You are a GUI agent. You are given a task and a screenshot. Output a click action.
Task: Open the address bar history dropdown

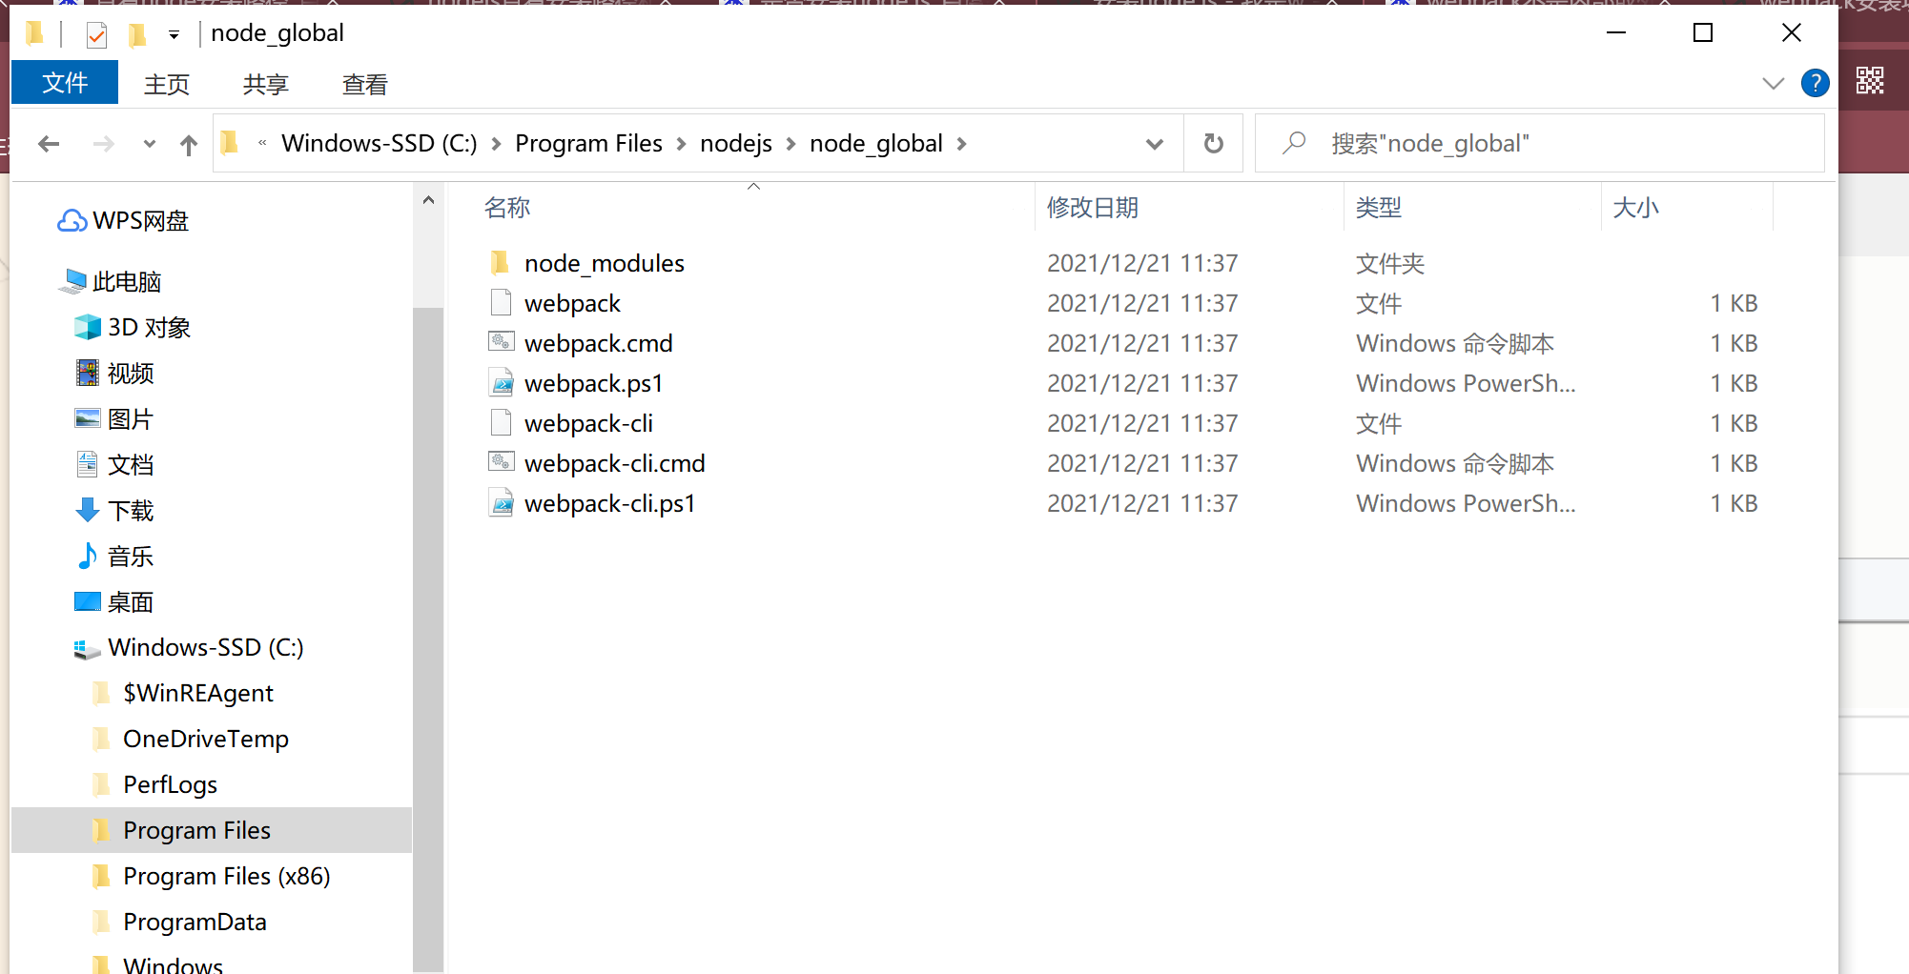click(1155, 144)
